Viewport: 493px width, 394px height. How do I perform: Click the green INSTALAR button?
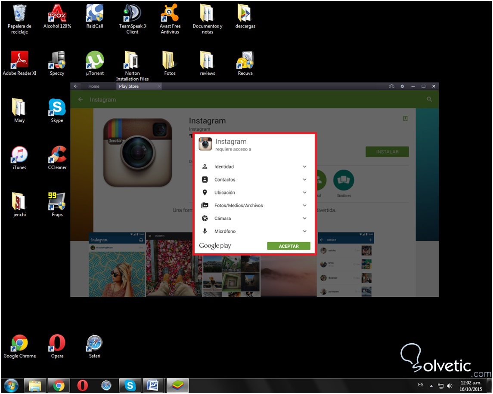[x=387, y=152]
